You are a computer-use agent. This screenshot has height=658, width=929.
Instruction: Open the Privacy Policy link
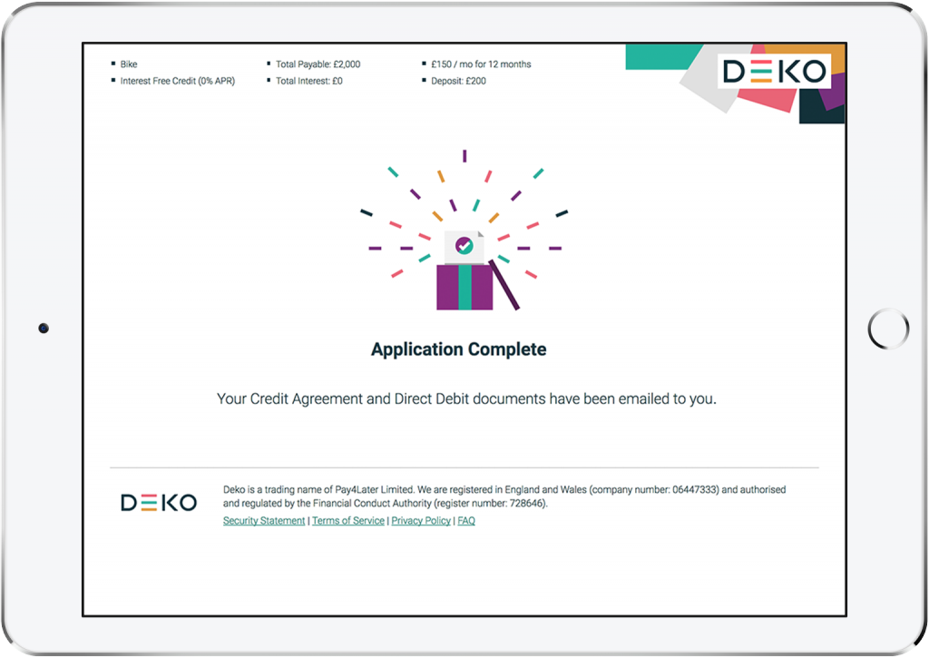click(x=421, y=521)
